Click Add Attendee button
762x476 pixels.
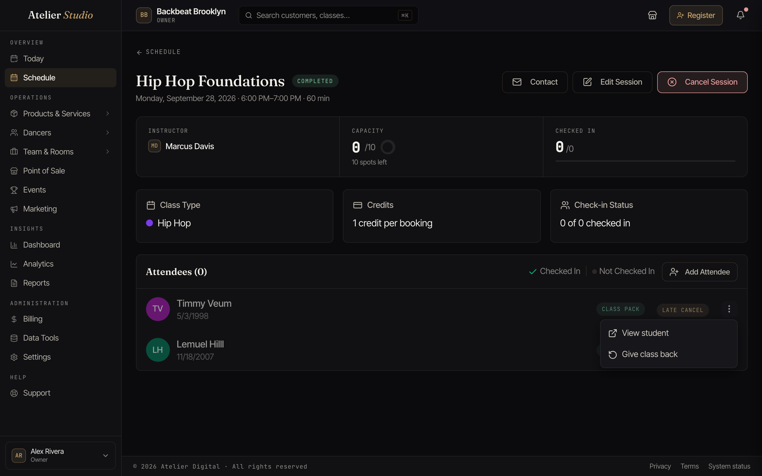click(699, 272)
